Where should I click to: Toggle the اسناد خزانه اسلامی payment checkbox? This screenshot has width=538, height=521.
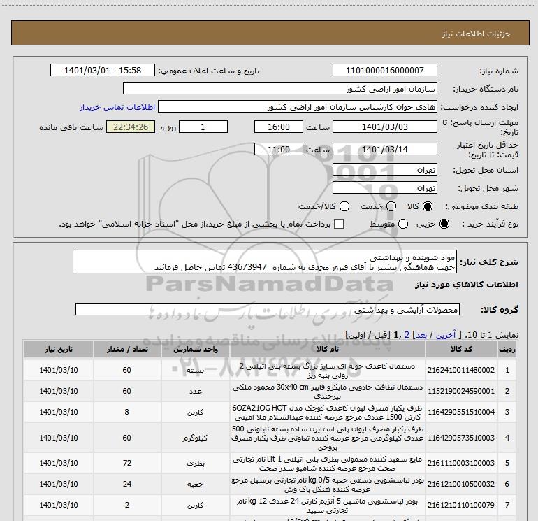pos(339,224)
